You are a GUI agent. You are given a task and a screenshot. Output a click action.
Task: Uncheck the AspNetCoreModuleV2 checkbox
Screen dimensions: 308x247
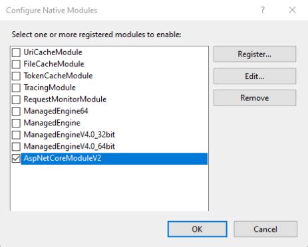tap(16, 158)
